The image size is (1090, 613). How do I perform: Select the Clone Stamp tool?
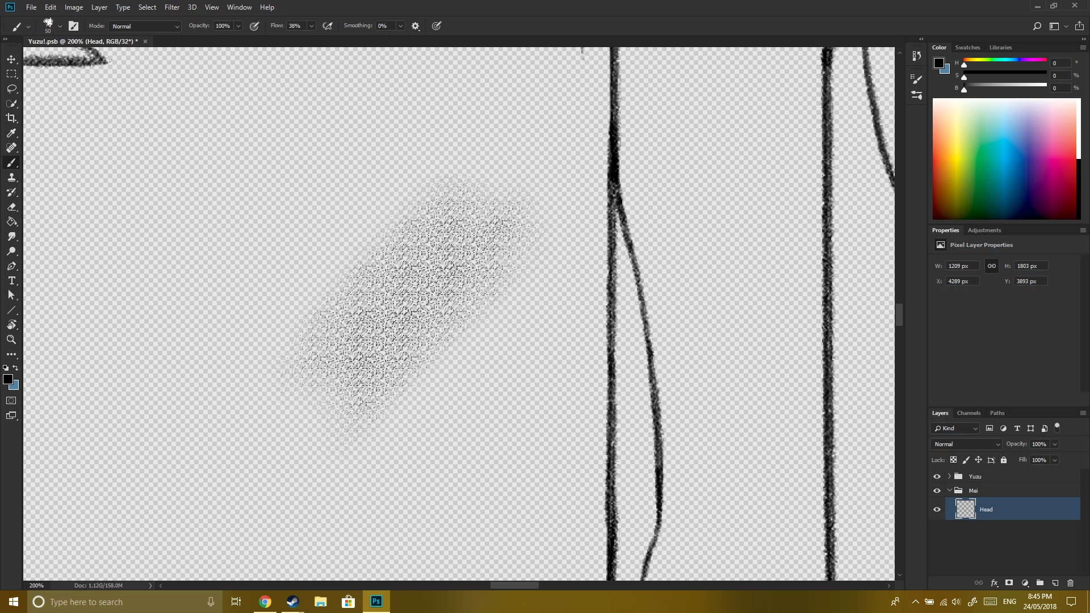pyautogui.click(x=11, y=178)
